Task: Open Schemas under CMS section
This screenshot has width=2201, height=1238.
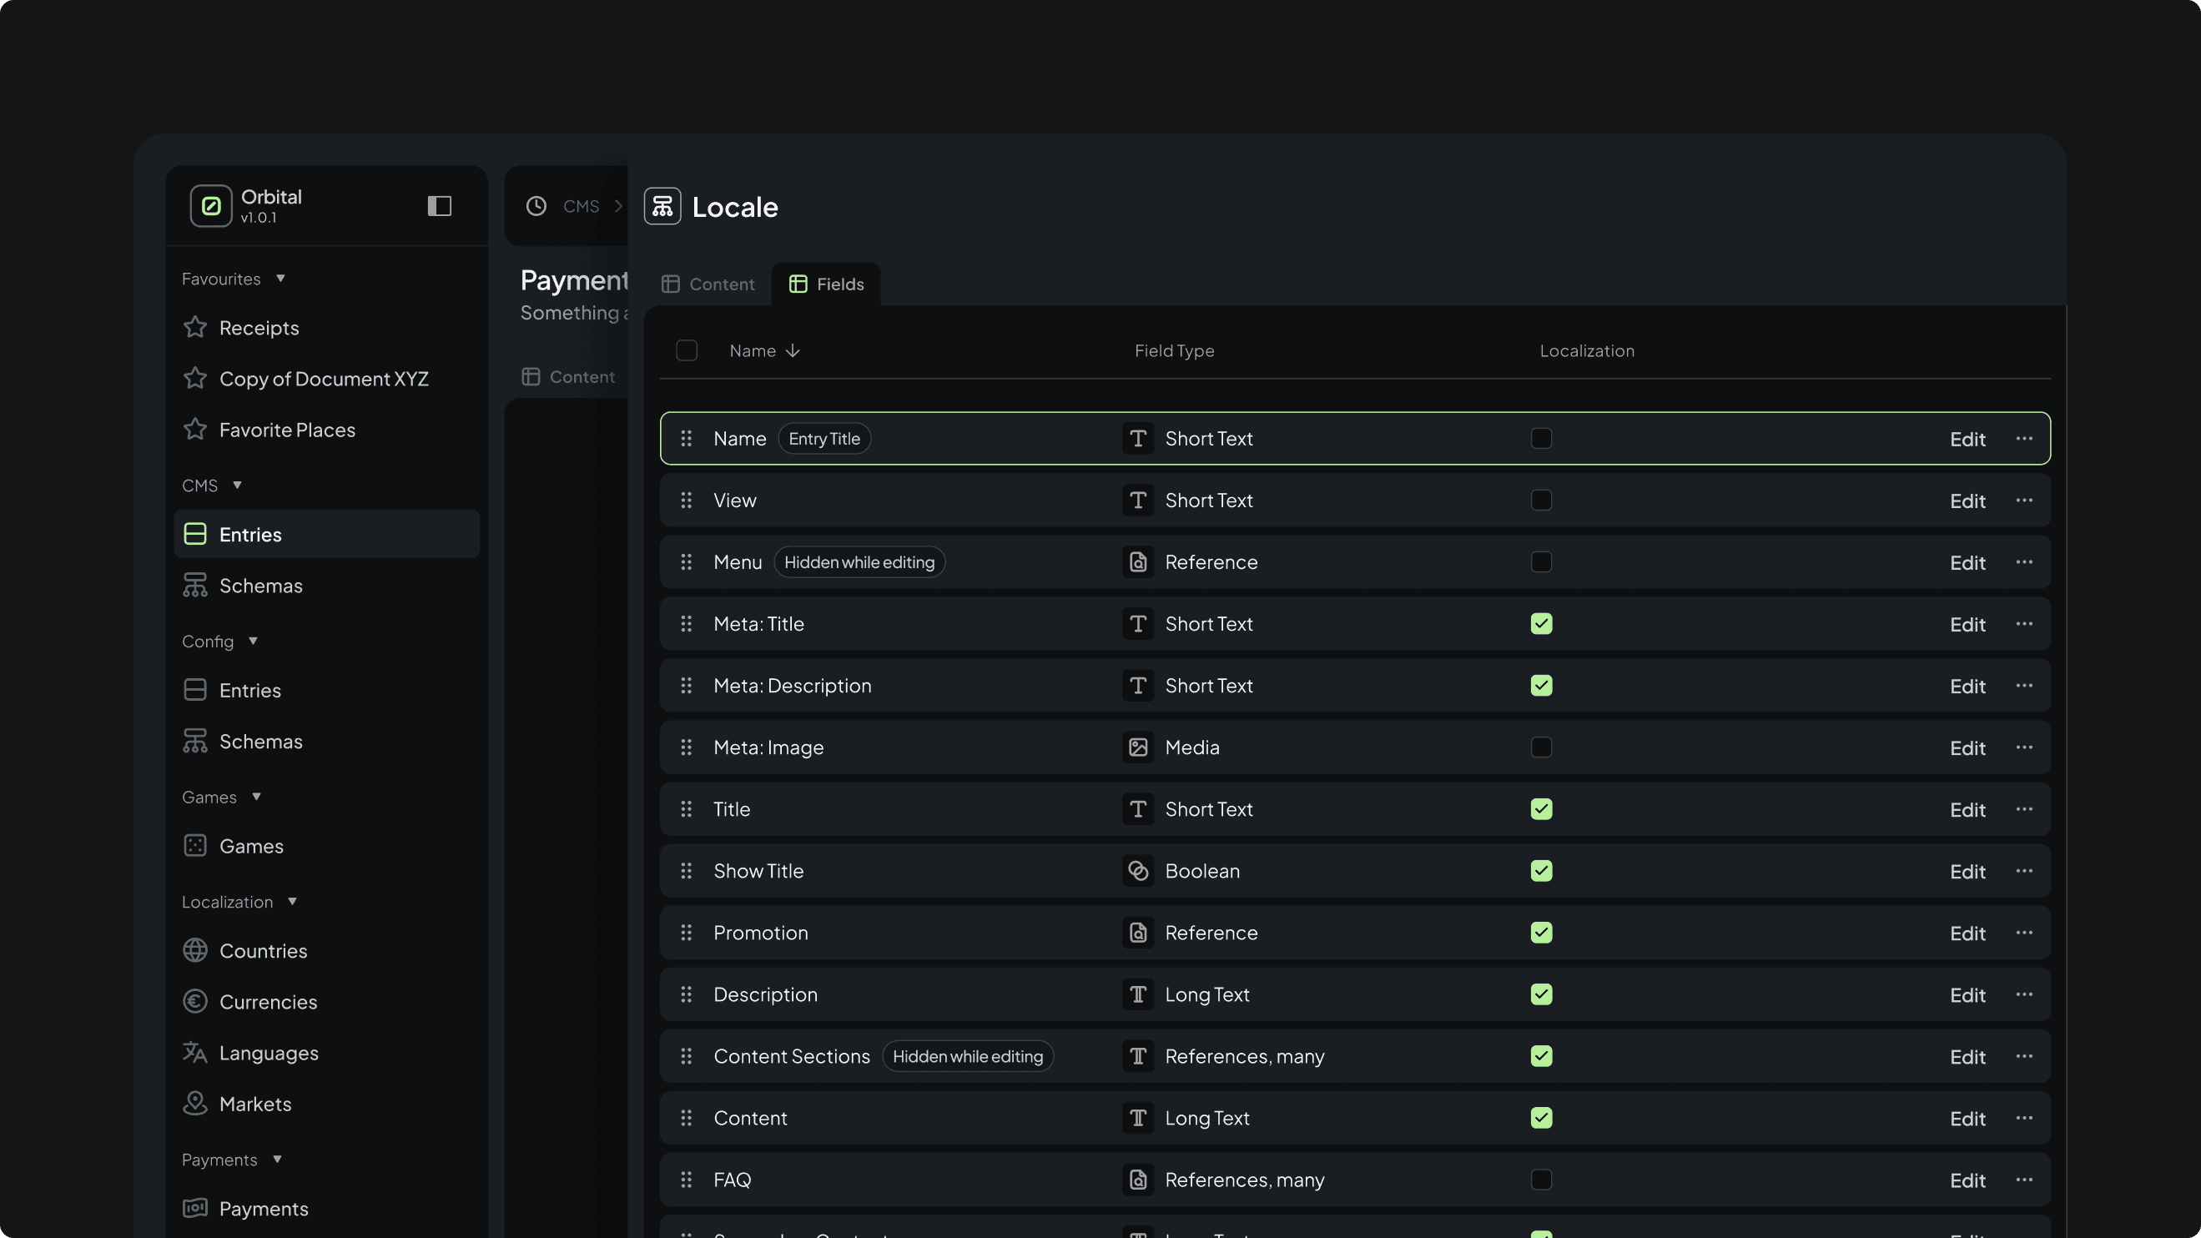Action: pyautogui.click(x=259, y=586)
